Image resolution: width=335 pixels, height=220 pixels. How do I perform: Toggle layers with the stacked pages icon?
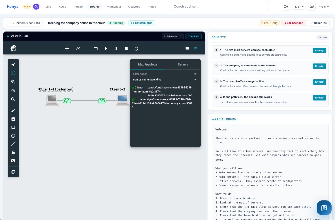click(13, 172)
